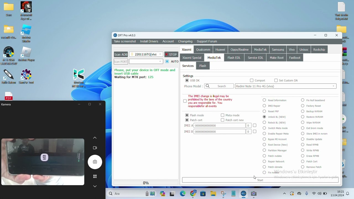The image size is (354, 199).
Task: Select Backup NVRAM radio option
Action: 303,111
